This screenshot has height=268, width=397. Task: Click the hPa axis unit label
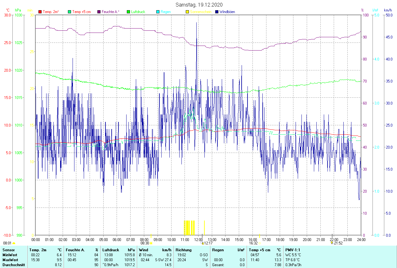(18, 10)
